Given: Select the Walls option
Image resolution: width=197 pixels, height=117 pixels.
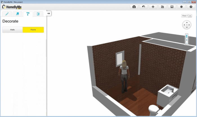Looking at the screenshot, I should coord(12,30).
